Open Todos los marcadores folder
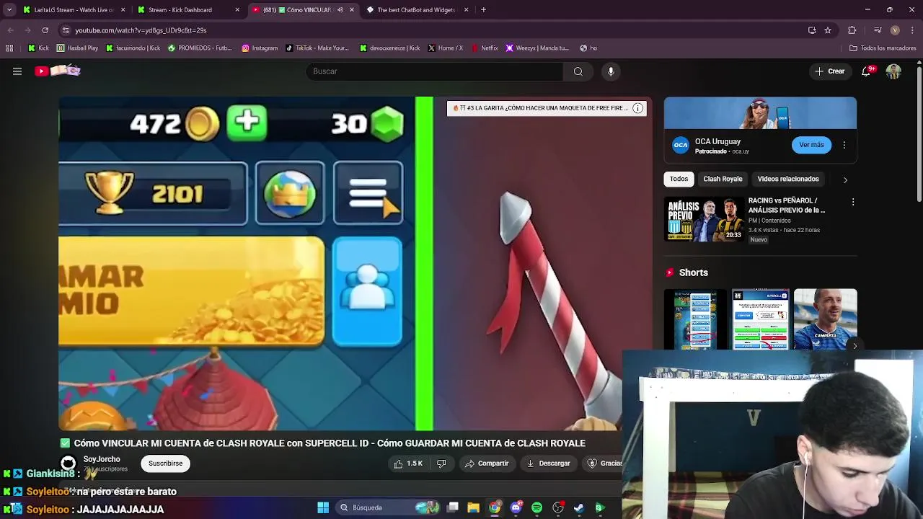923x519 pixels. pyautogui.click(x=883, y=48)
